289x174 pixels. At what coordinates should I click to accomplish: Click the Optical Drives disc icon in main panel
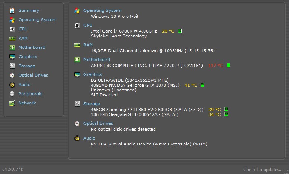(77, 124)
